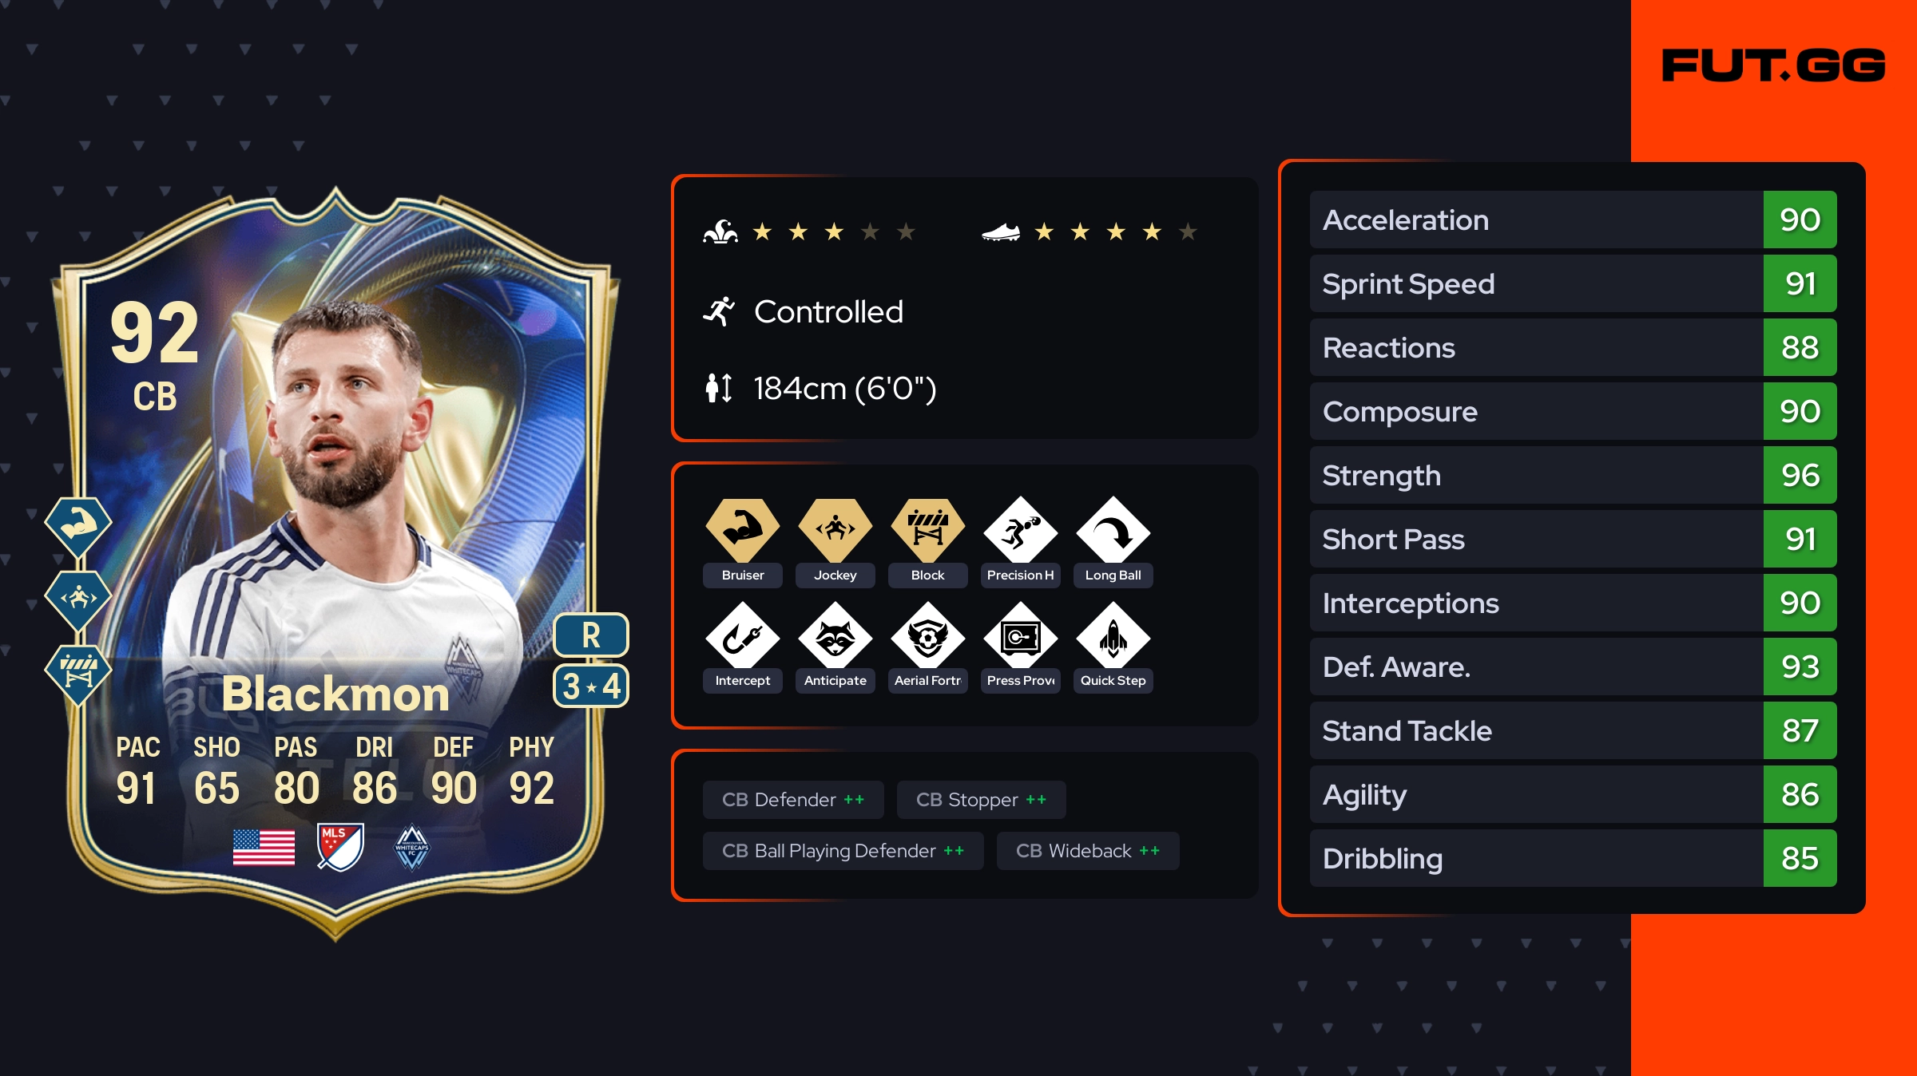Click the Press Proven playstyle icon
The height and width of the screenshot is (1076, 1917).
point(1021,636)
